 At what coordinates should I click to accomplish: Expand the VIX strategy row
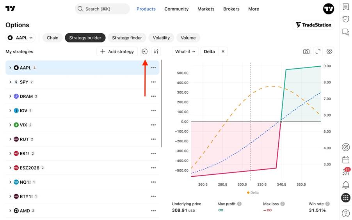[x=10, y=125]
